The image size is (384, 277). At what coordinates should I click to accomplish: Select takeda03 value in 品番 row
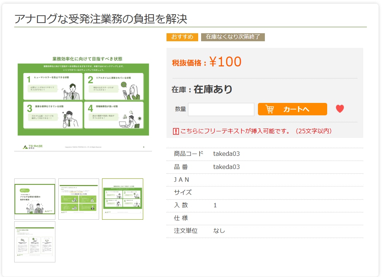click(x=226, y=167)
